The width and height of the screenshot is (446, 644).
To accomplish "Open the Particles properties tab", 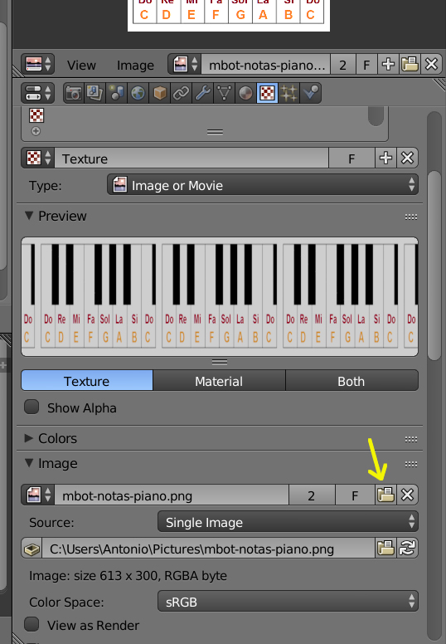I will pyautogui.click(x=288, y=93).
